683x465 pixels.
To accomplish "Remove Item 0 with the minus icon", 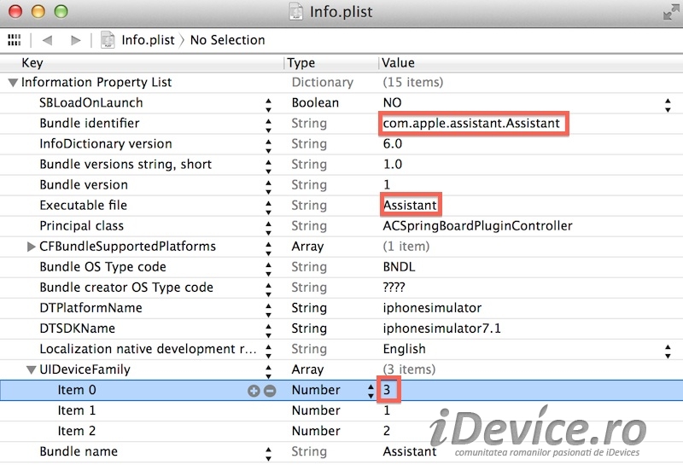I will click(270, 391).
